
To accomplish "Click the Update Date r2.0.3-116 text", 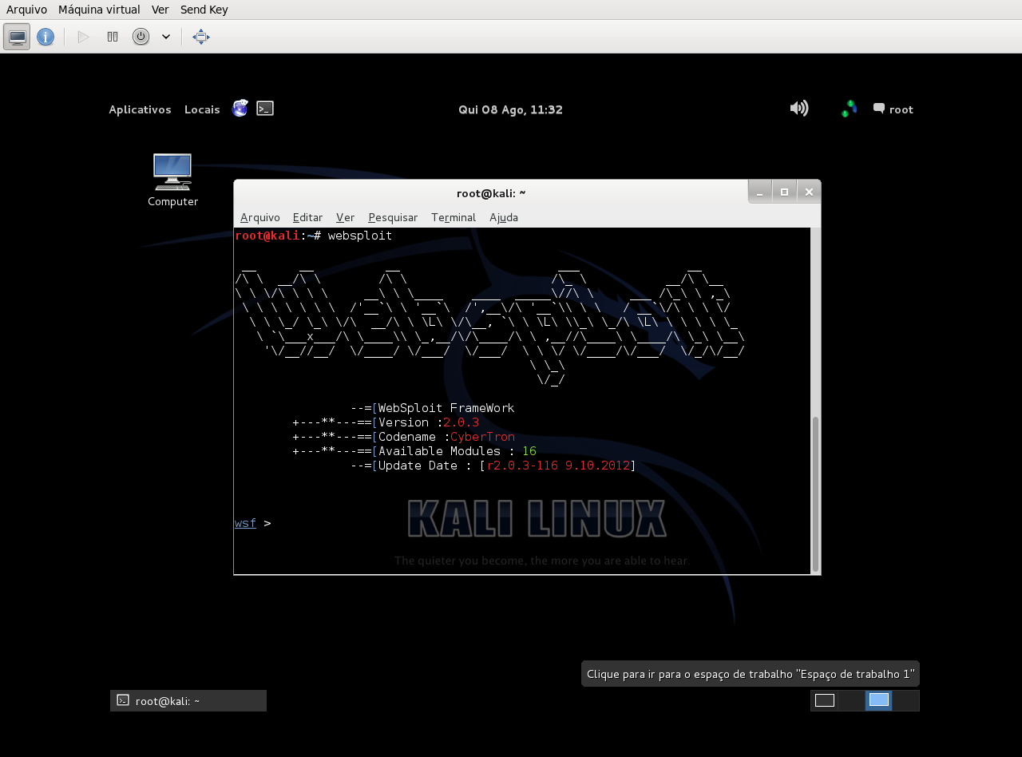I will pyautogui.click(x=508, y=466).
